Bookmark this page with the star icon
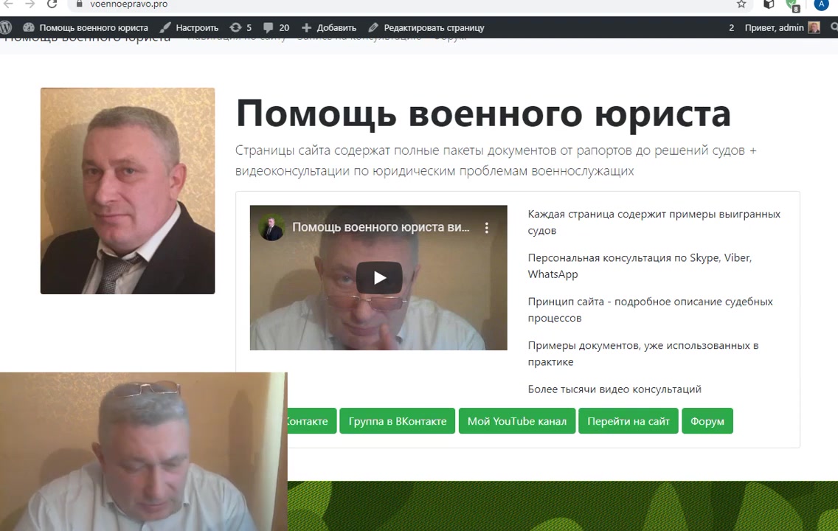 tap(741, 4)
